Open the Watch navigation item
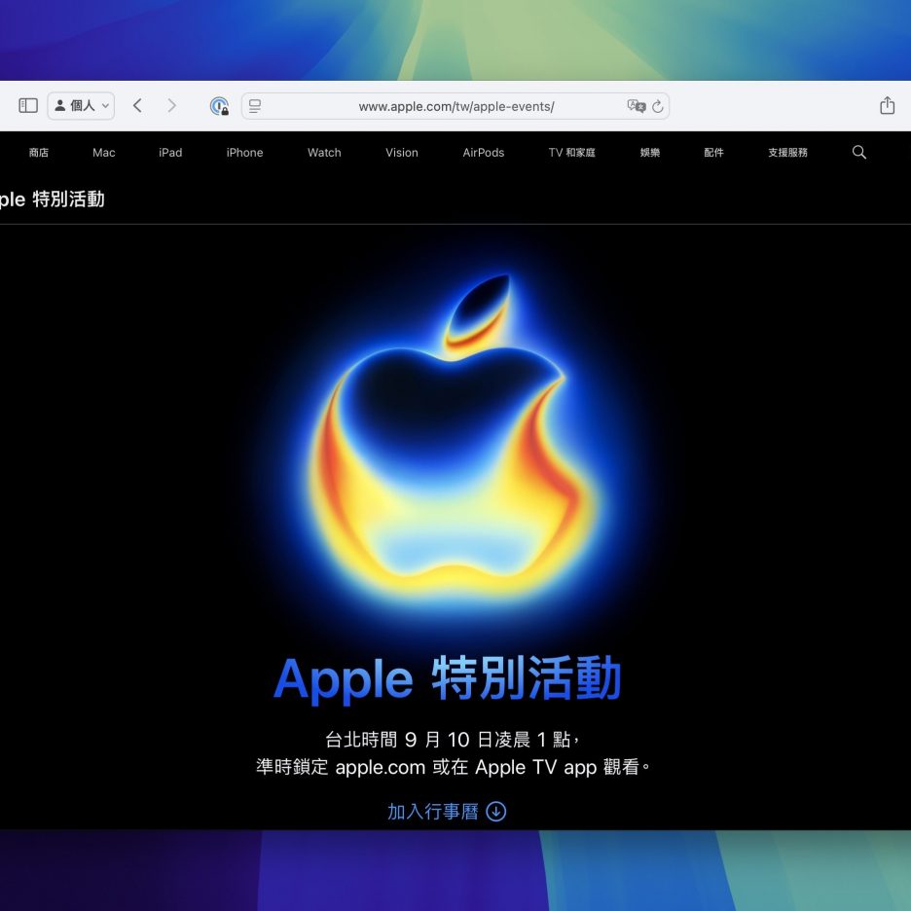The height and width of the screenshot is (911, 911). point(324,153)
